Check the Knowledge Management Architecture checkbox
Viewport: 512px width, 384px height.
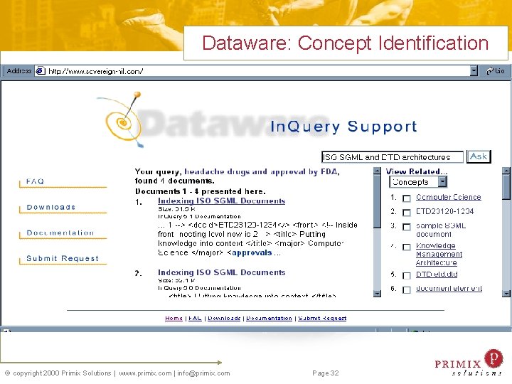(407, 247)
